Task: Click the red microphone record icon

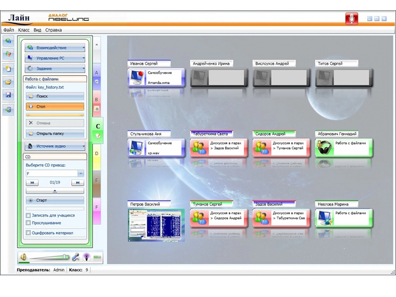Action: (351, 18)
